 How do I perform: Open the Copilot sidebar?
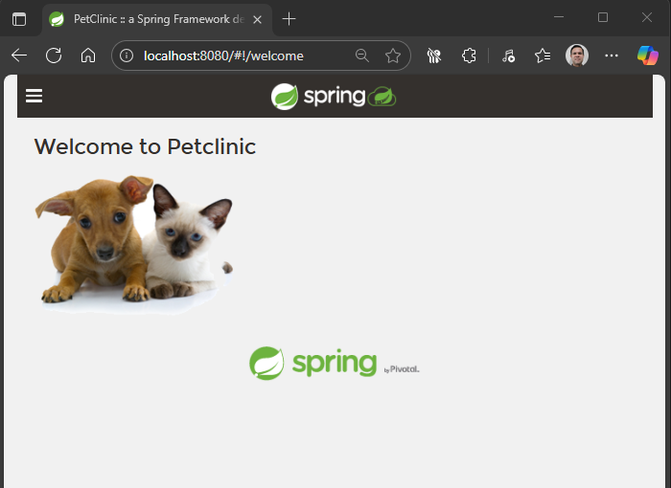click(648, 55)
